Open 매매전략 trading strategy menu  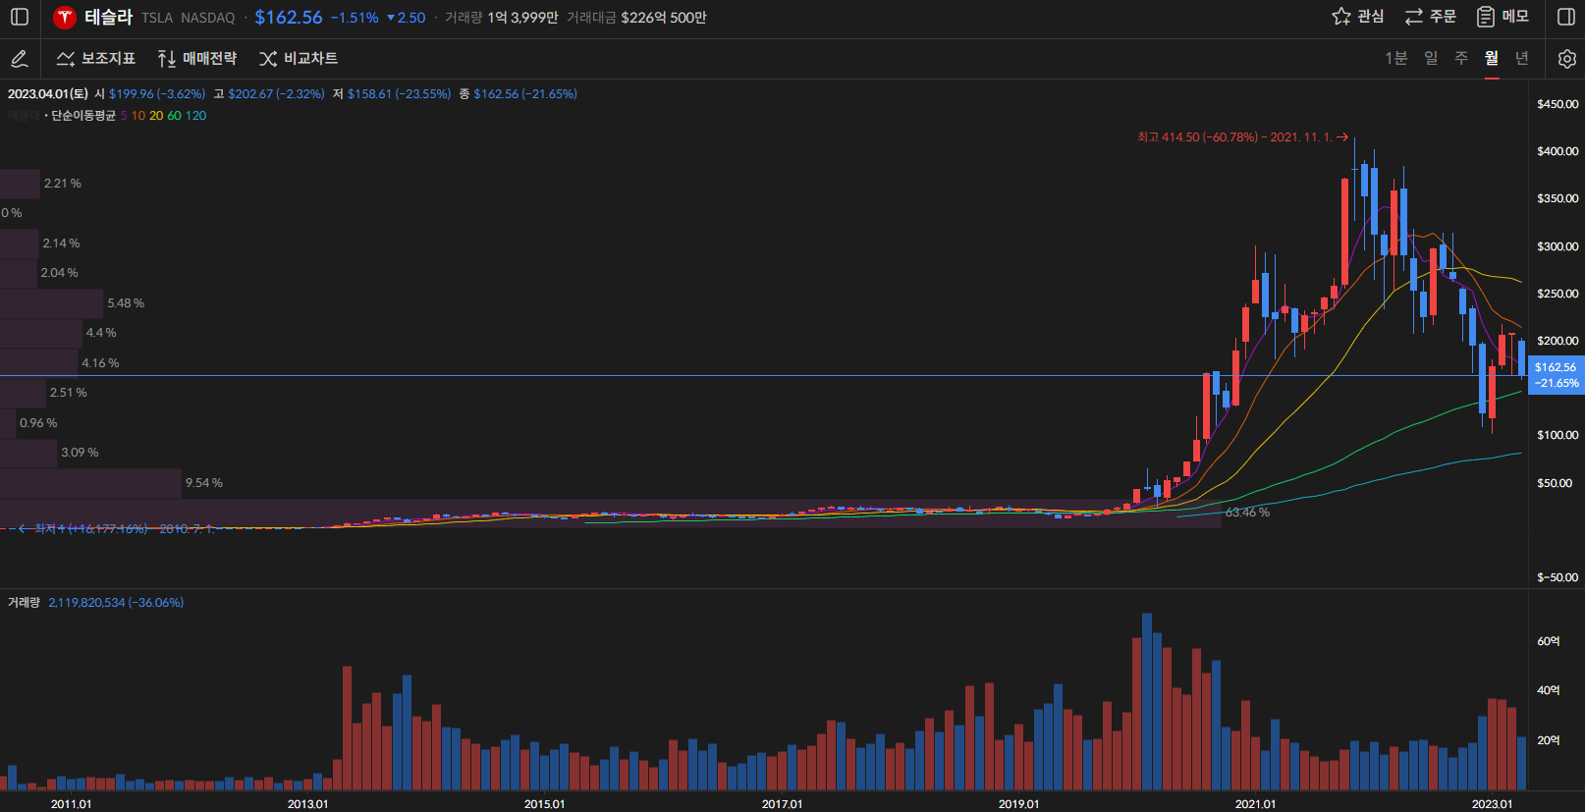coord(197,59)
